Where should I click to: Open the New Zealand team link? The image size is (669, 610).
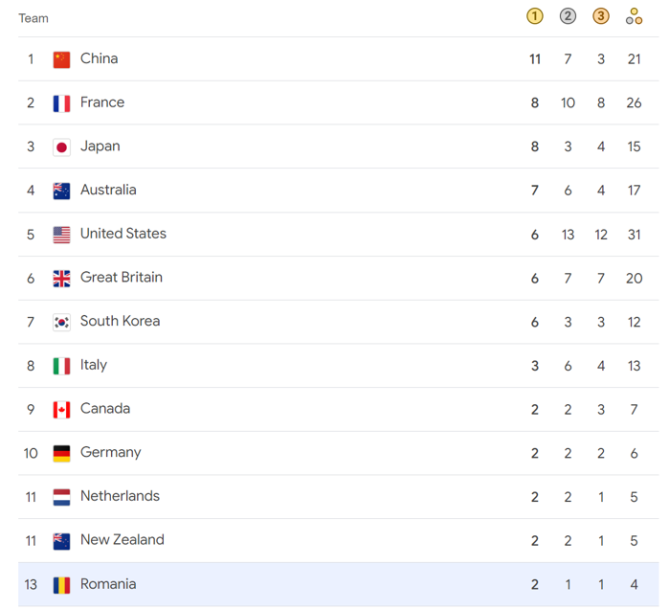coord(122,540)
